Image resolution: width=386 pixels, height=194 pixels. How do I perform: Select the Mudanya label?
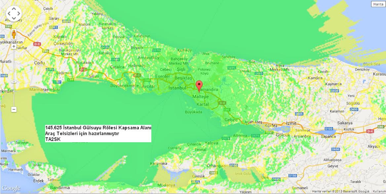(167, 185)
